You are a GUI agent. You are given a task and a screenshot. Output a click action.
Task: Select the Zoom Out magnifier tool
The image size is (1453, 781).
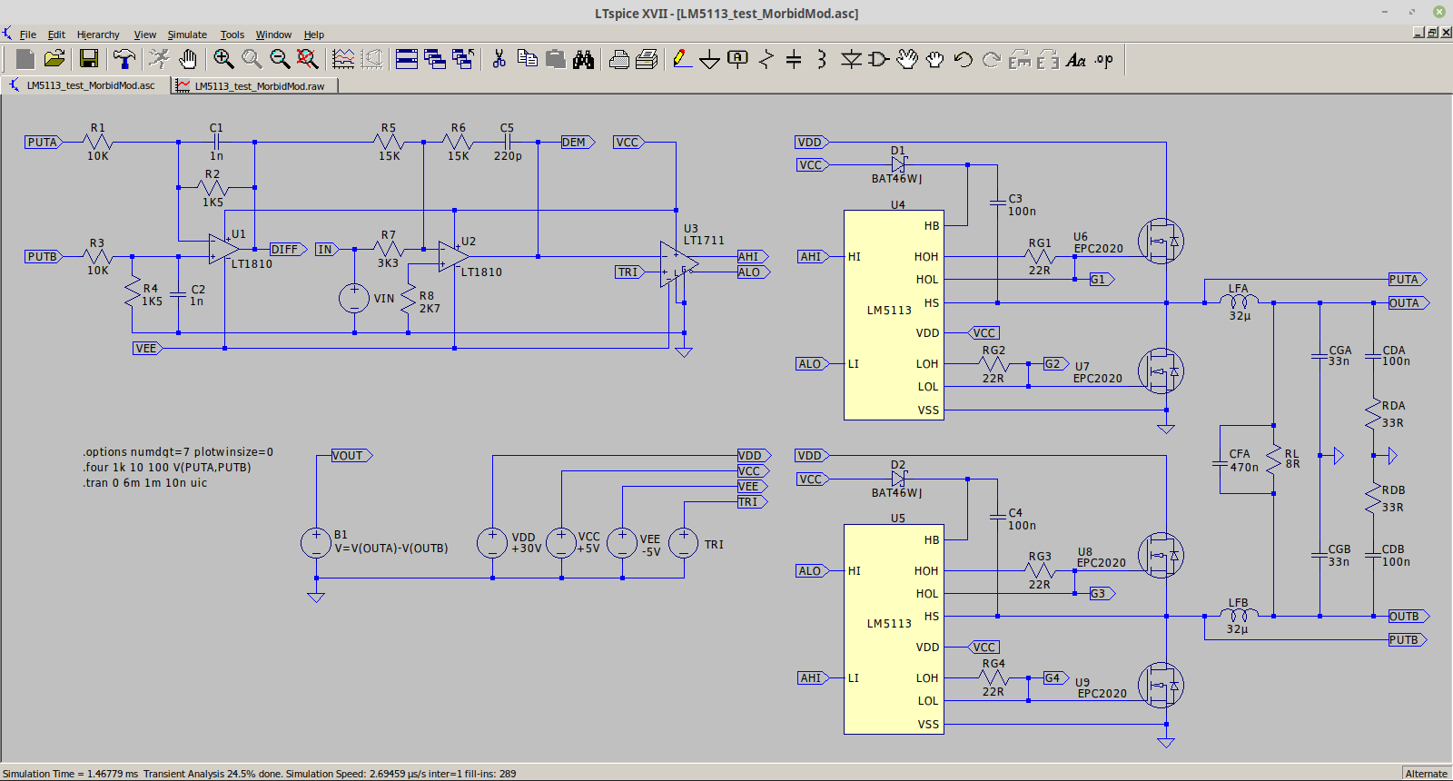(280, 59)
